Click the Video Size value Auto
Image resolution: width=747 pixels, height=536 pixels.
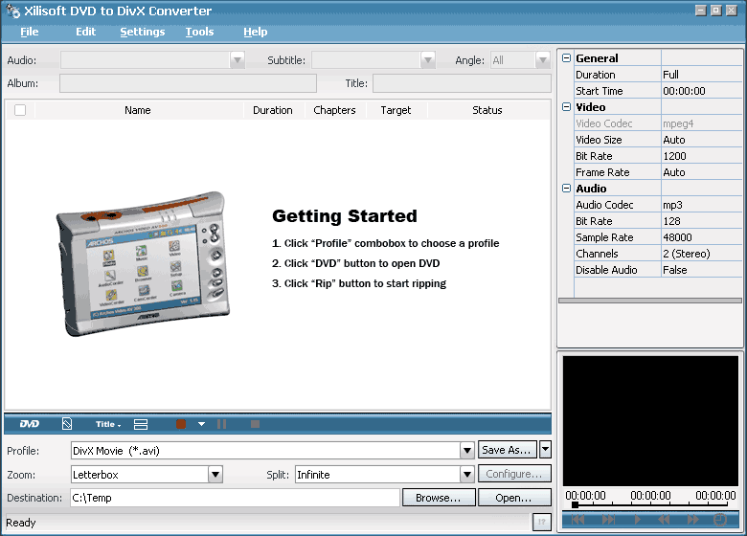click(701, 140)
